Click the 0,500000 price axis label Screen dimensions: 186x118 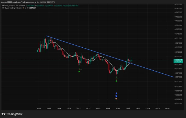178,4
